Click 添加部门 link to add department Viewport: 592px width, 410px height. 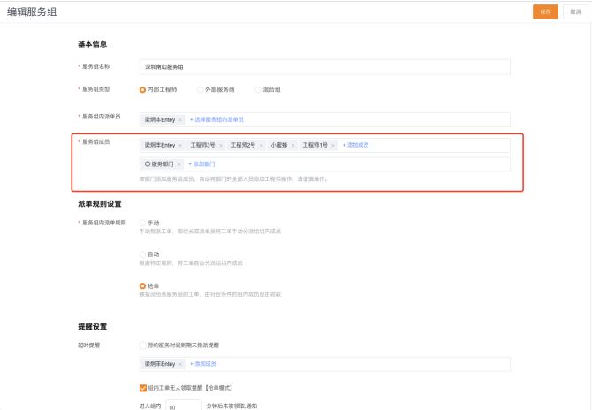(x=201, y=164)
